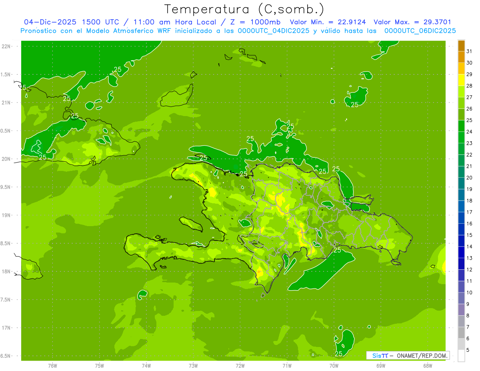
Task: Click the 20N latitude axis label
Action: click(x=6, y=159)
